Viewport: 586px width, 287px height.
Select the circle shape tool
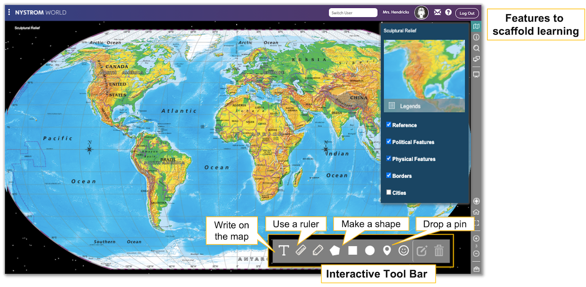tap(369, 250)
